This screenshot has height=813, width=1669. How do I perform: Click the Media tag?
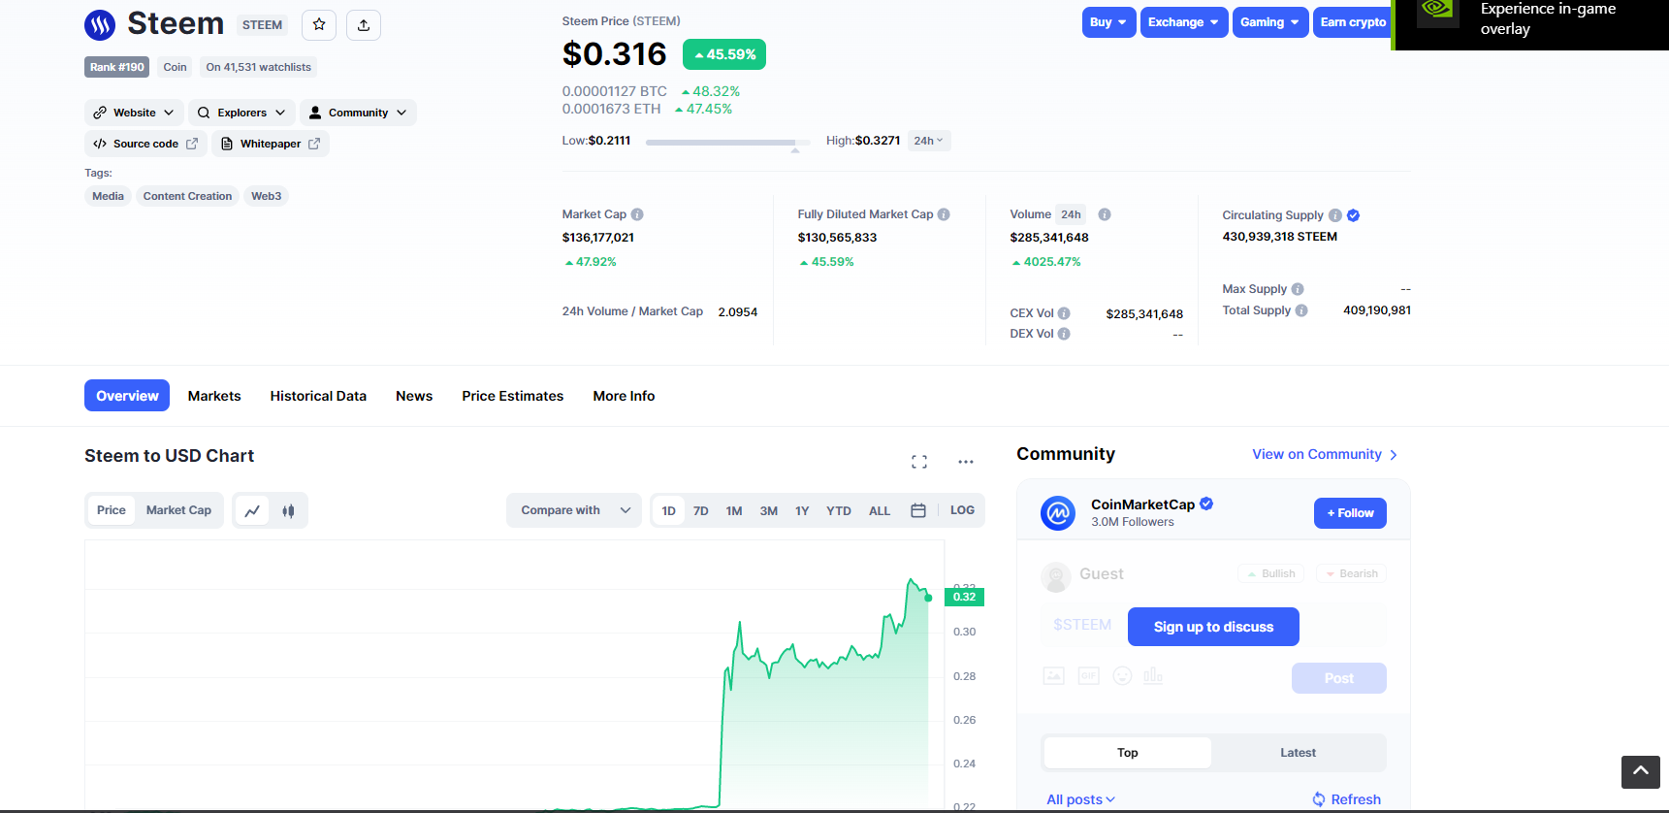(108, 196)
